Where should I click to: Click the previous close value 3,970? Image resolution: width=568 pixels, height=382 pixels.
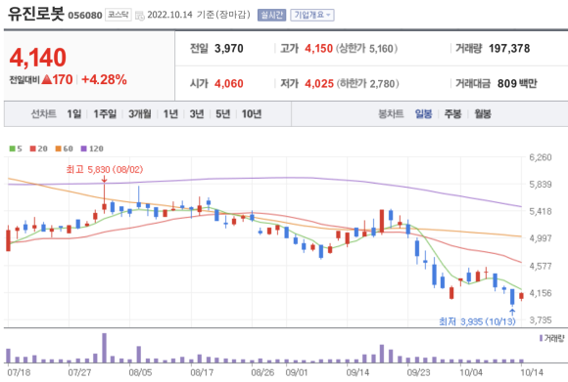(229, 49)
